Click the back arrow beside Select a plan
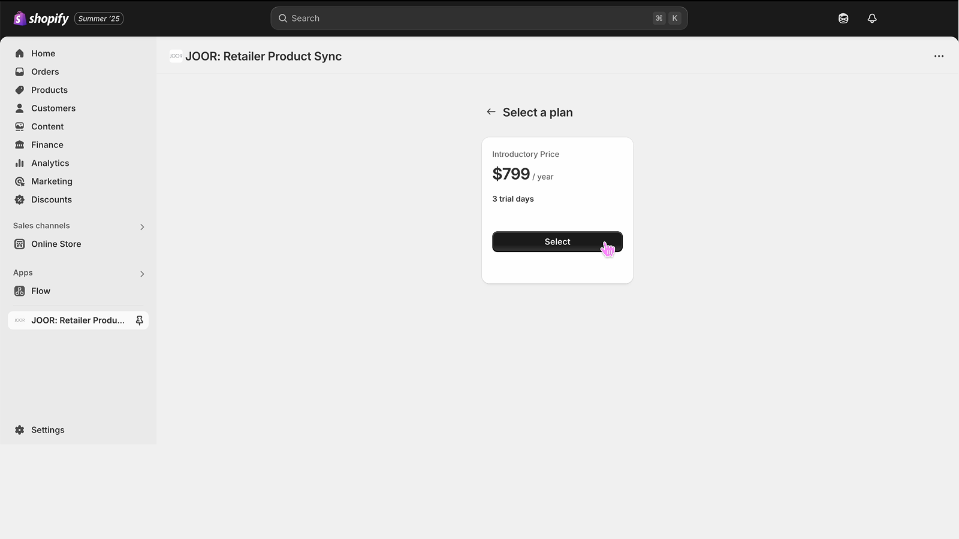 point(491,112)
